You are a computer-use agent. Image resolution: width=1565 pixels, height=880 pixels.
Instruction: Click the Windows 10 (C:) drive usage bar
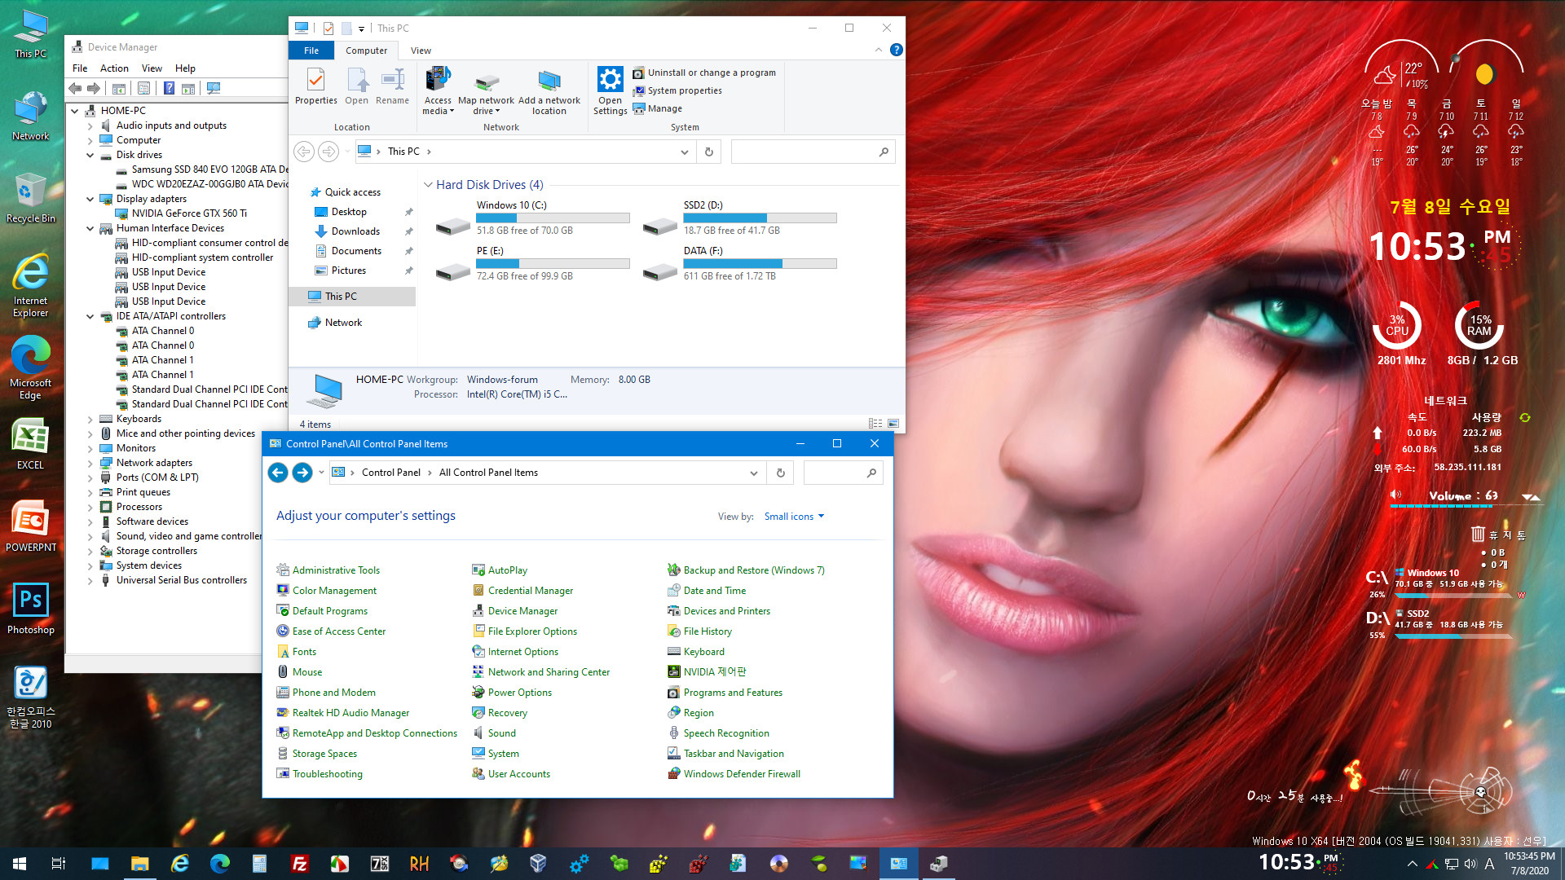point(553,218)
